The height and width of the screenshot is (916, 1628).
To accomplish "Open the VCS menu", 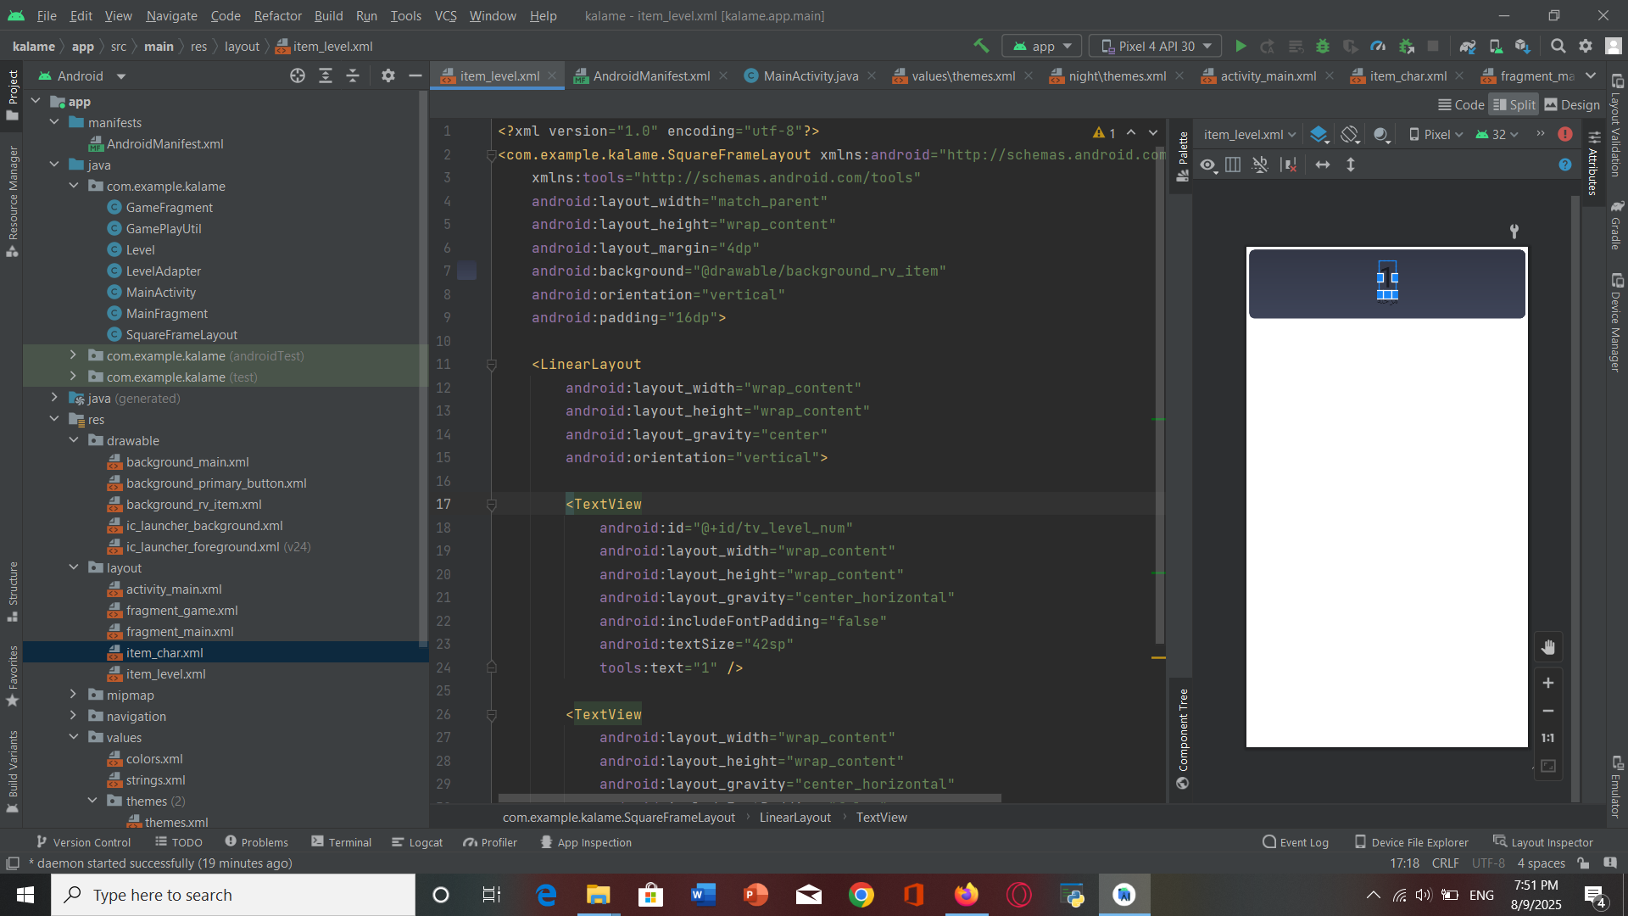I will 445,15.
